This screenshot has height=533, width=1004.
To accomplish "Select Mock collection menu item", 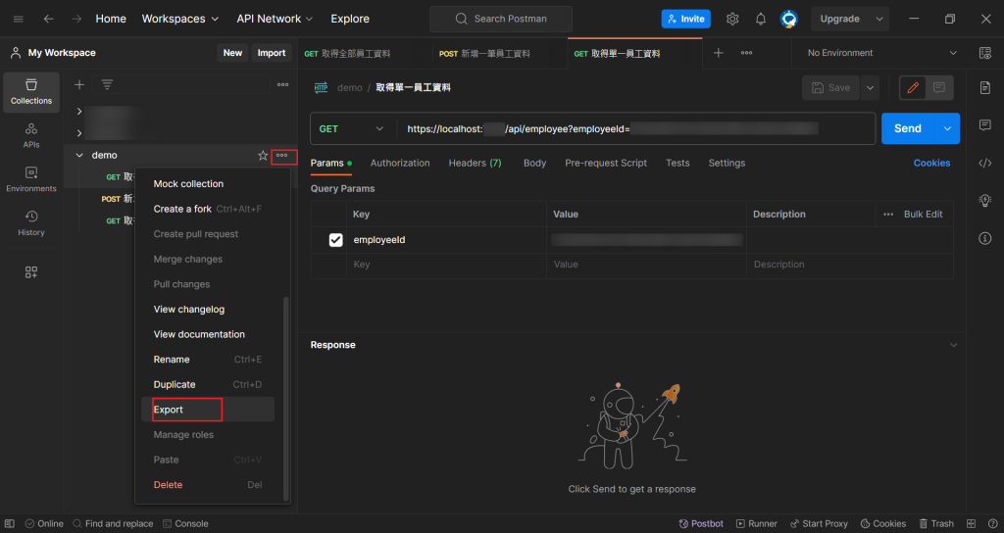I will click(x=208, y=183).
